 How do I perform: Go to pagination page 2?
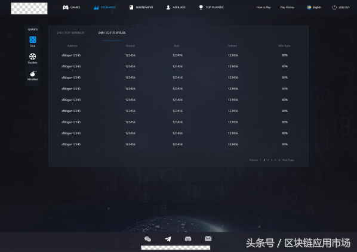[264, 160]
